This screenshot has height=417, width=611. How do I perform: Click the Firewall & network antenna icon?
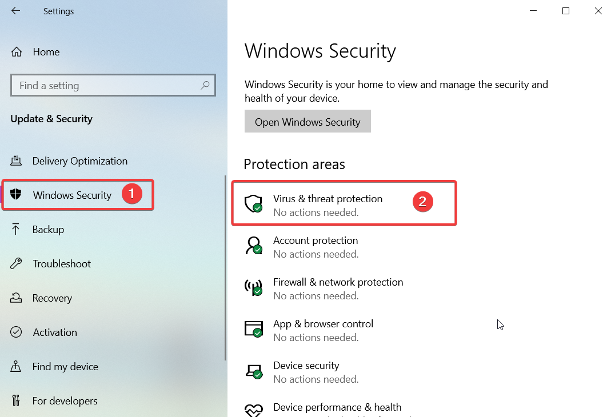click(x=253, y=287)
